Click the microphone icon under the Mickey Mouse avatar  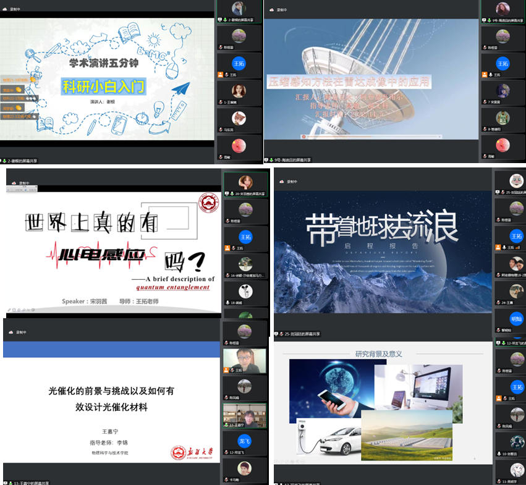(227, 303)
